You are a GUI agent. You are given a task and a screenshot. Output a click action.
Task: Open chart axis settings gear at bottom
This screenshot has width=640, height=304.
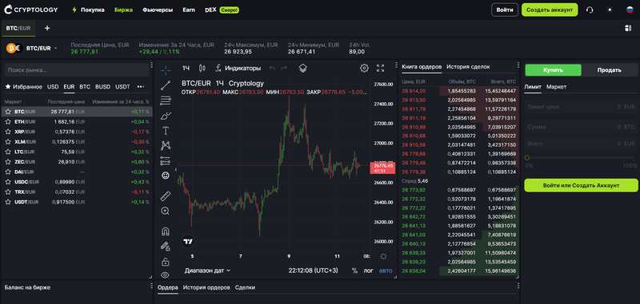(x=383, y=256)
